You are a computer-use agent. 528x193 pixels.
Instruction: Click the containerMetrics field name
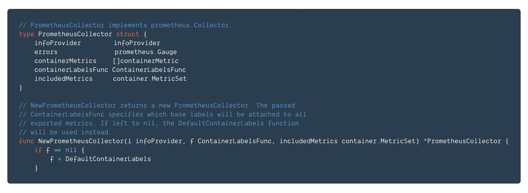66,61
